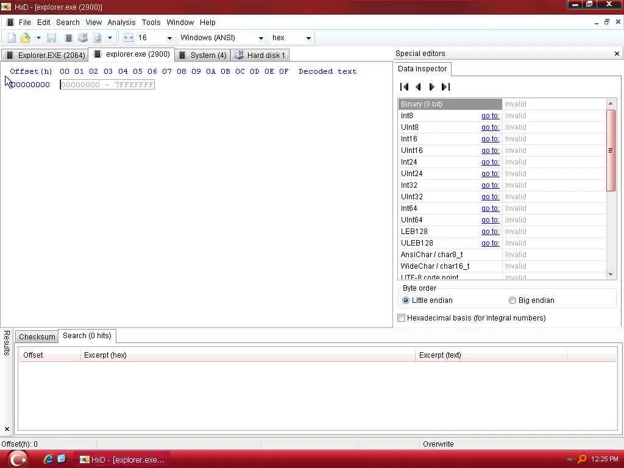
Task: Open the View menu
Action: point(93,23)
